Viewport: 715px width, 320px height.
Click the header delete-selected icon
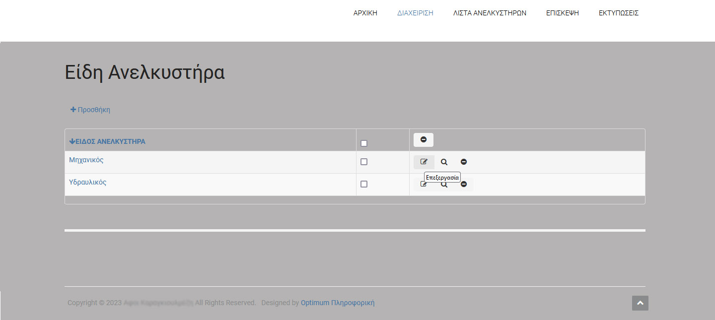coord(424,140)
